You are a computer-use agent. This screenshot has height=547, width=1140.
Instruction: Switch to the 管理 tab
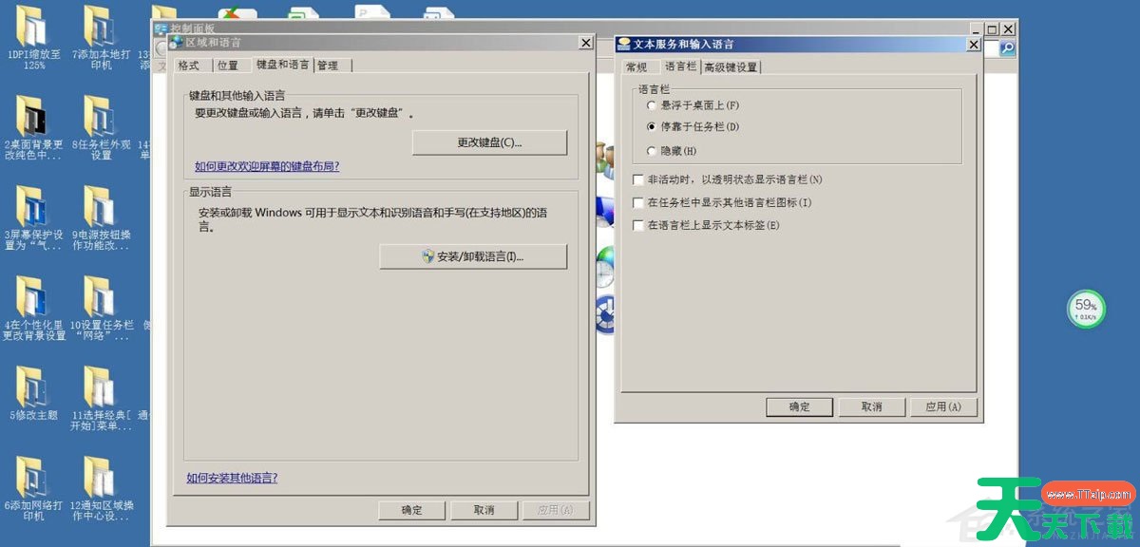click(332, 66)
